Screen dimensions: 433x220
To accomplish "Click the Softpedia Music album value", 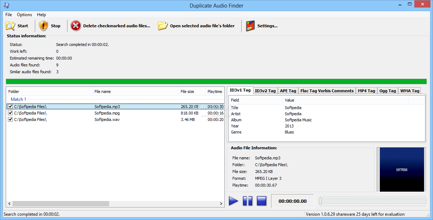I will 298,120.
